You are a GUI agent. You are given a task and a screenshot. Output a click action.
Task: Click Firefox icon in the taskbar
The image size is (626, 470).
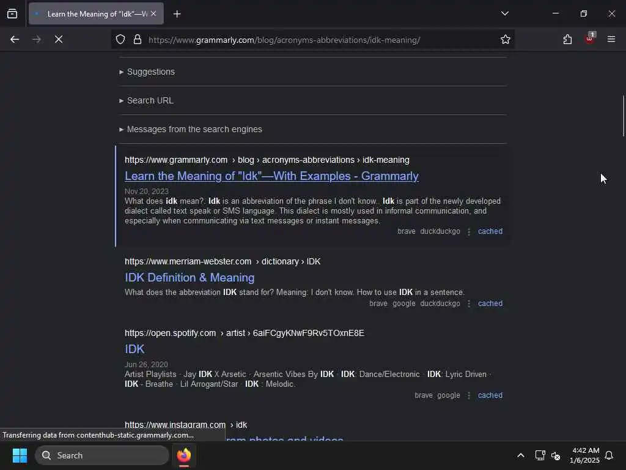184,455
